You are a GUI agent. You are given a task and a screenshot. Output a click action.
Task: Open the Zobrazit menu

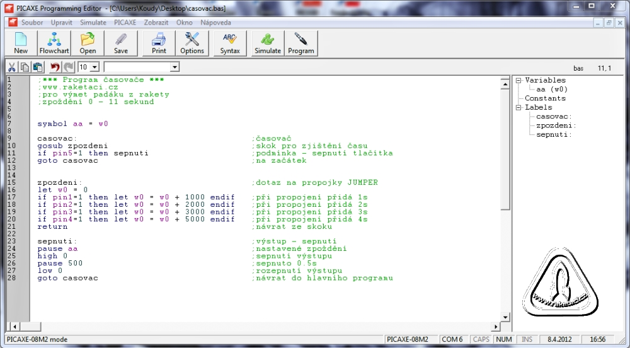click(x=156, y=22)
